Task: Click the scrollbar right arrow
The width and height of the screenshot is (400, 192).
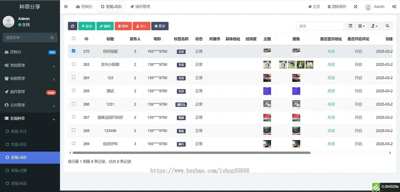Action: pos(390,153)
